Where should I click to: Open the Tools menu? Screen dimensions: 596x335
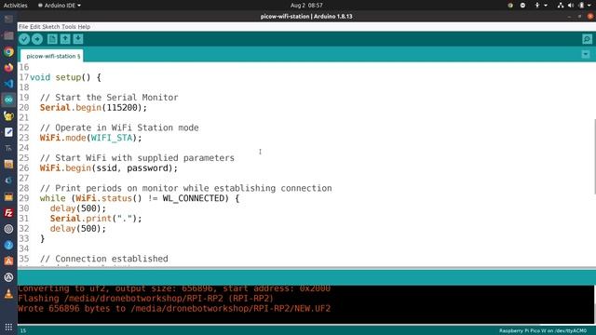pos(69,27)
